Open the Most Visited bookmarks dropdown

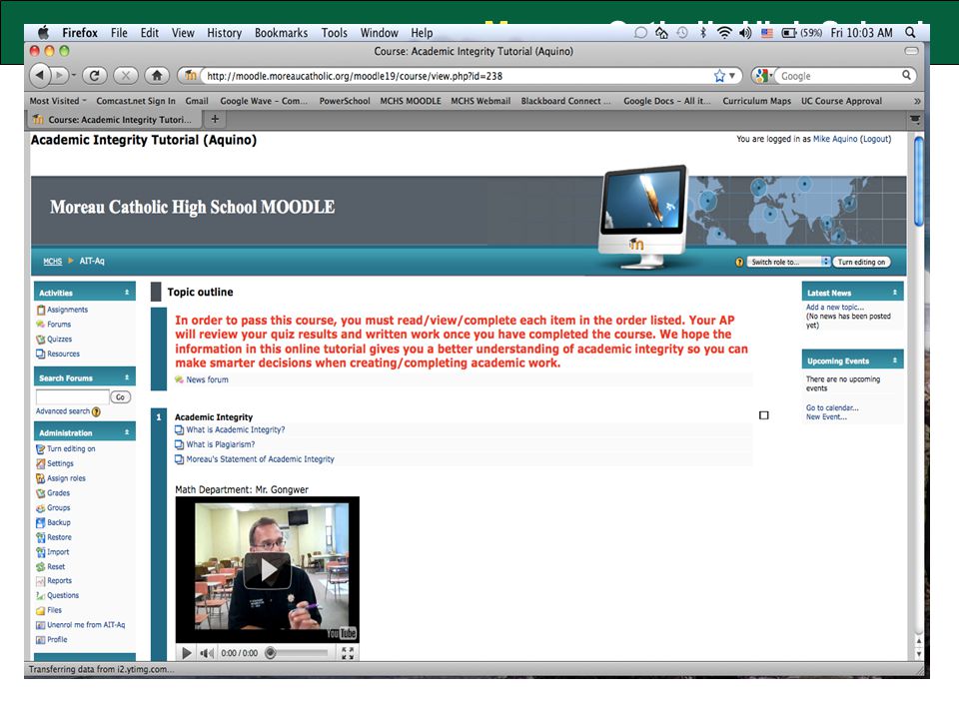tap(58, 101)
